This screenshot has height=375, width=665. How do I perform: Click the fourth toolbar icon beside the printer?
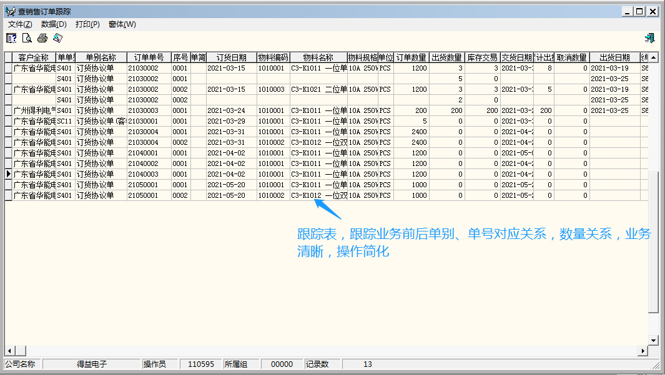pyautogui.click(x=58, y=39)
